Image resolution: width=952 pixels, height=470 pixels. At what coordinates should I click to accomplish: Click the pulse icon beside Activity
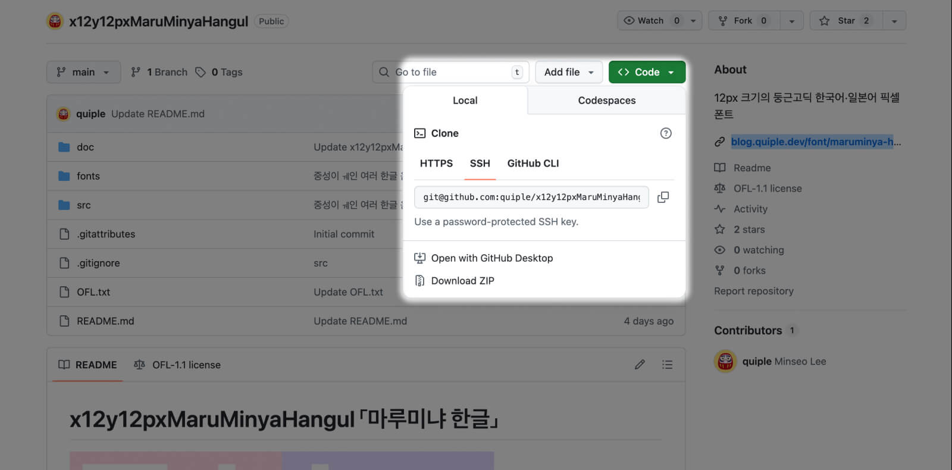click(719, 209)
